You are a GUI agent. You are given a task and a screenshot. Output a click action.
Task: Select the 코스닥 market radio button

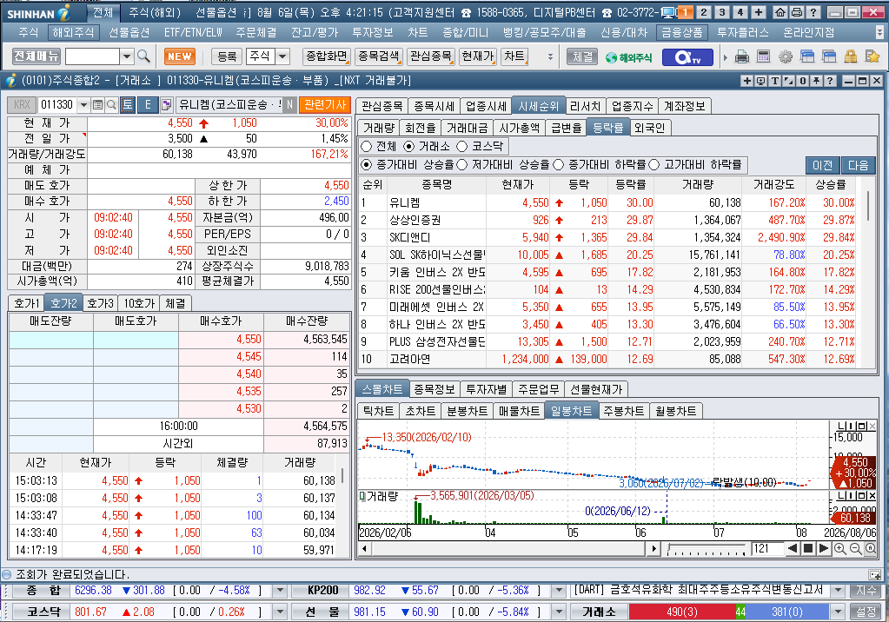[x=462, y=146]
